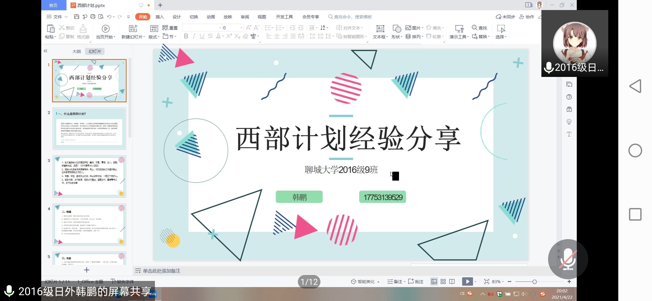The height and width of the screenshot is (301, 652).
Task: Click the text box (文本框) tool icon
Action: [380, 29]
